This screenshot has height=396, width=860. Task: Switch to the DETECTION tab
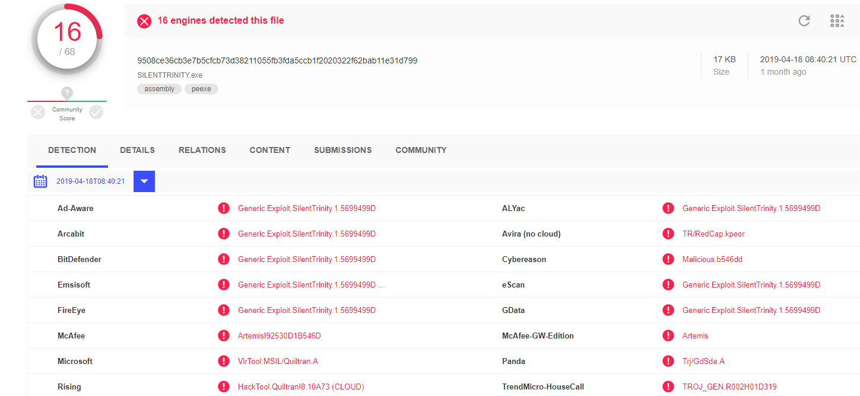[72, 151]
